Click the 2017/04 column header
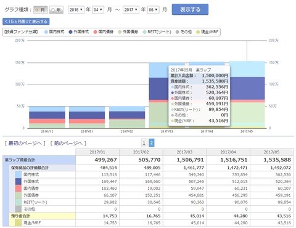Screen dimensions: 296x228 pyautogui.click(x=228, y=152)
